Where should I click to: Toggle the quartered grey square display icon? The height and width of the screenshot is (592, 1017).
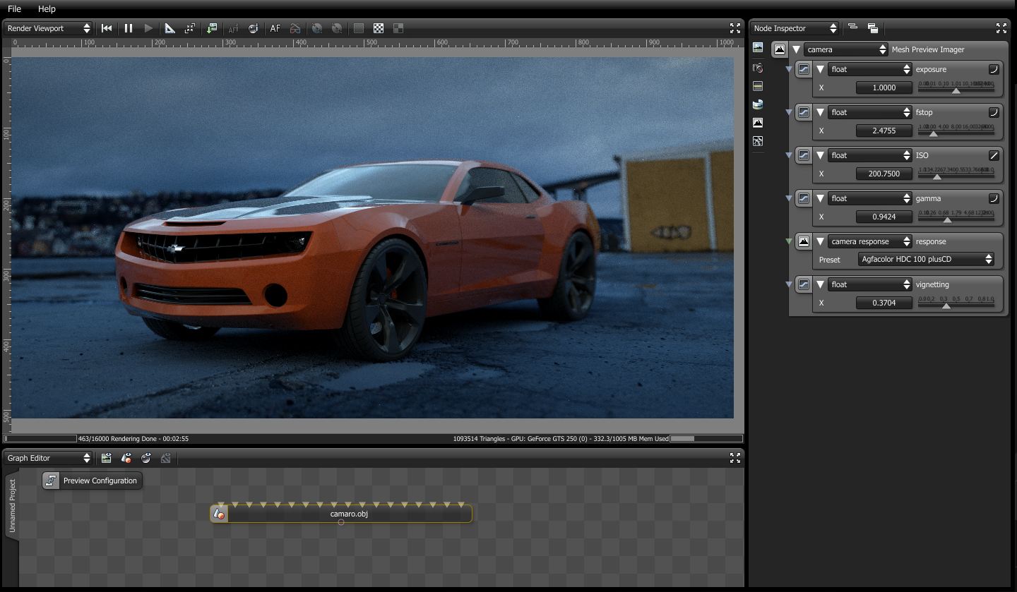(x=398, y=28)
